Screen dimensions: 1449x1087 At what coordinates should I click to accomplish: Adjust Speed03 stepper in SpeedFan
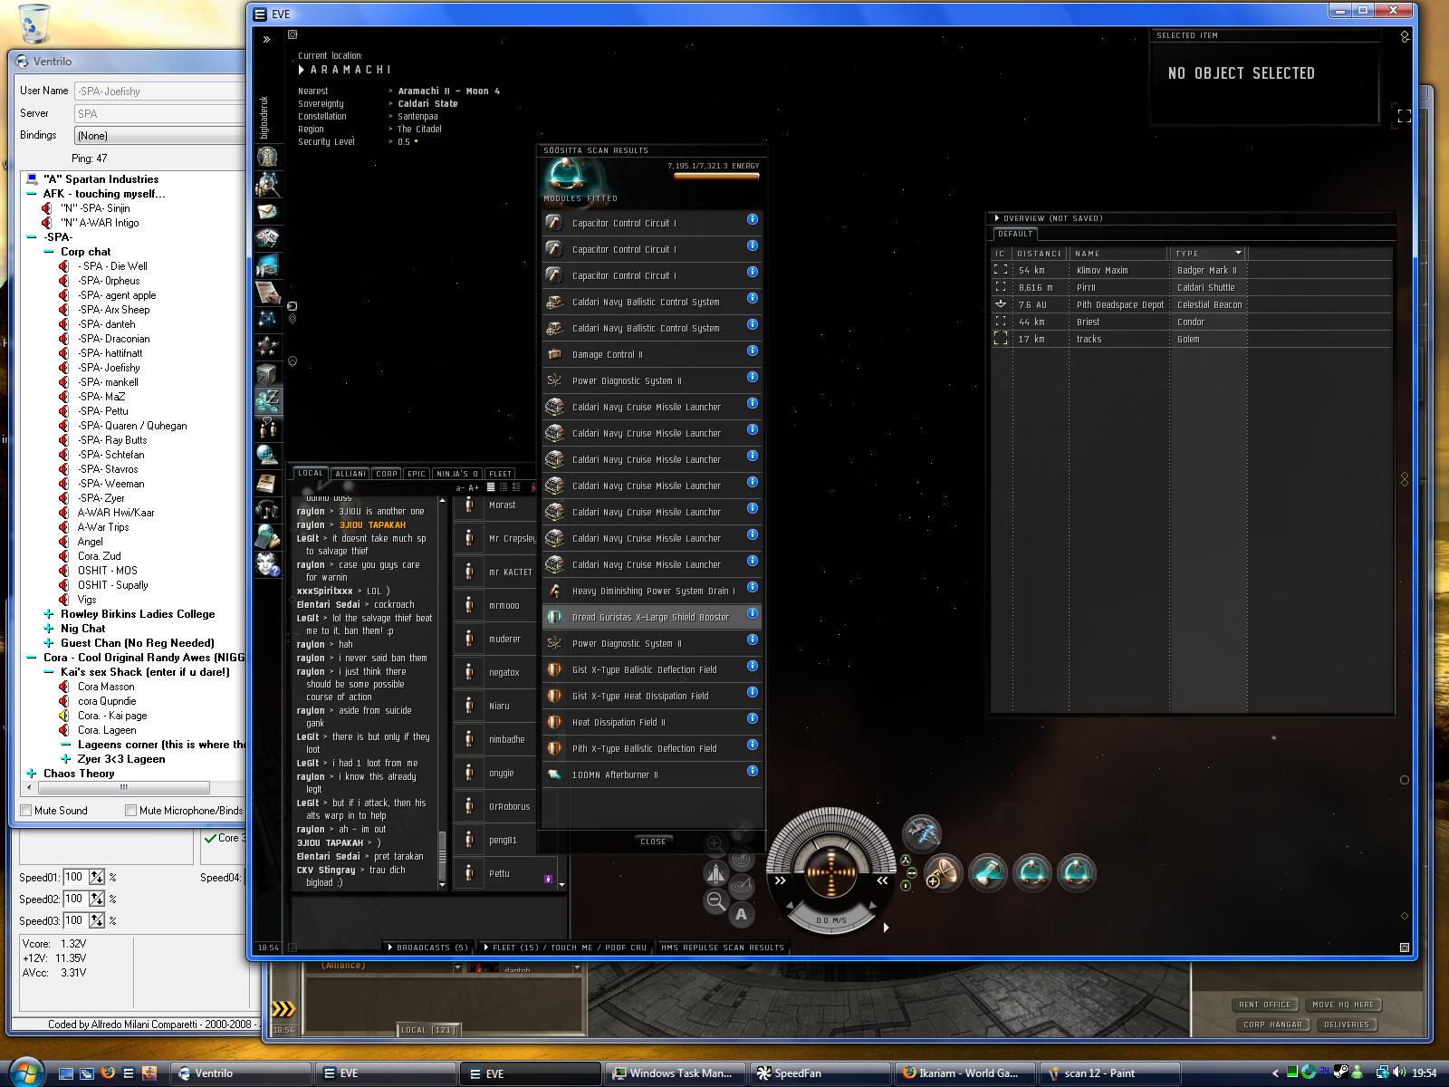point(96,920)
